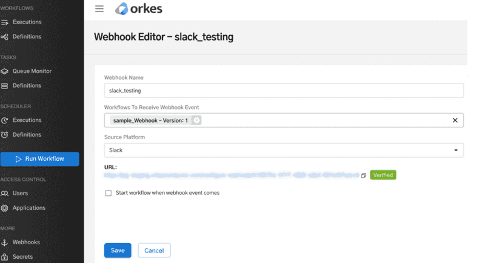Open Workflows Executions page
485x263 pixels.
click(27, 22)
